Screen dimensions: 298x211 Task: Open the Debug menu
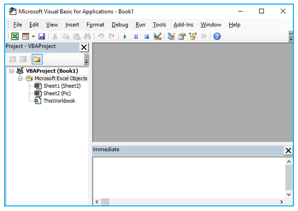click(120, 25)
